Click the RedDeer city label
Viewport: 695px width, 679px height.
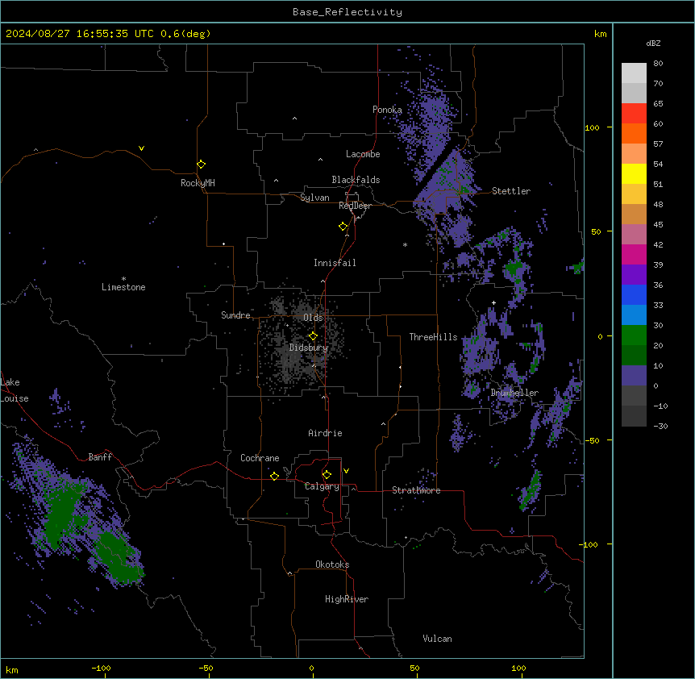(x=355, y=206)
